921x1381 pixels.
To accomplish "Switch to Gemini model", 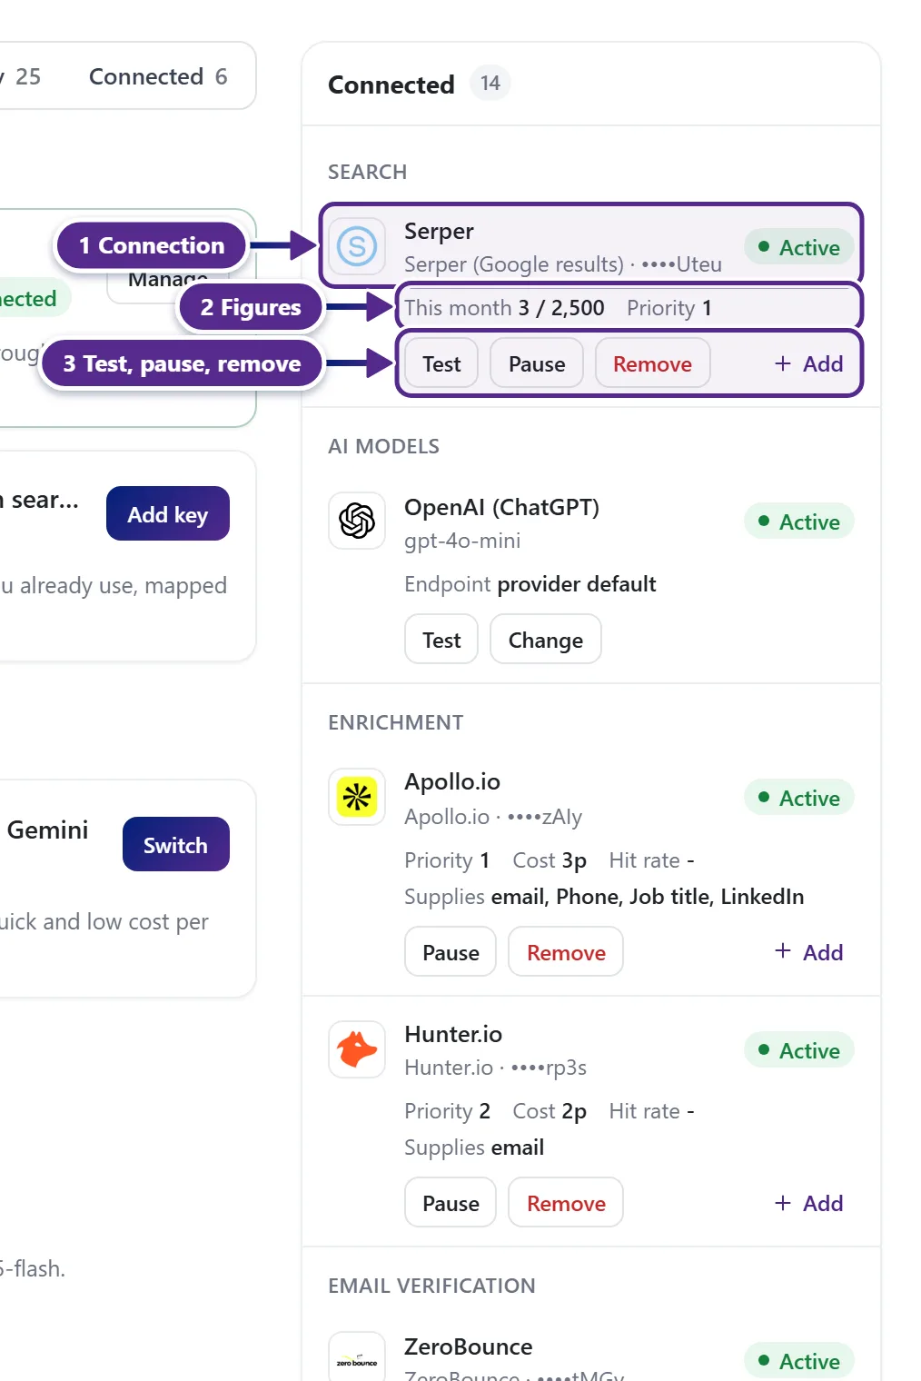I will (x=176, y=845).
